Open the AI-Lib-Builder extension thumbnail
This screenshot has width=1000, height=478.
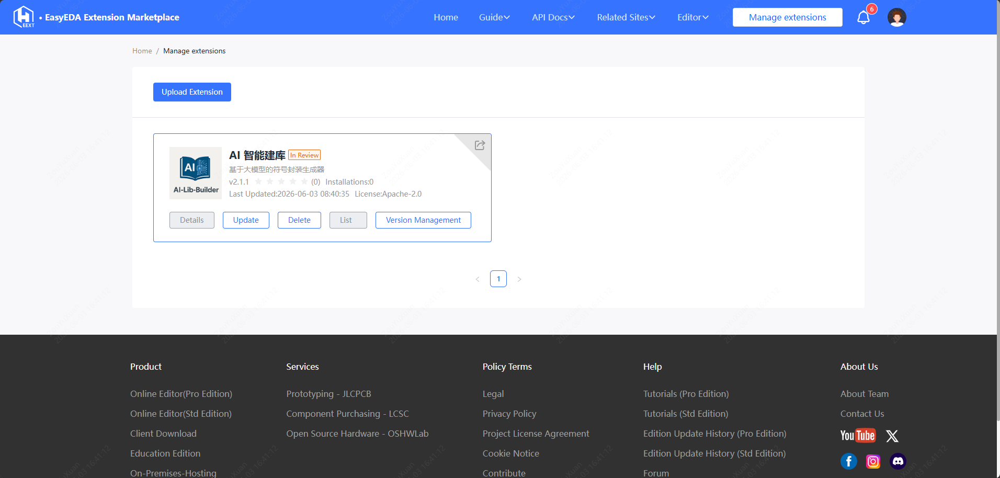click(196, 173)
